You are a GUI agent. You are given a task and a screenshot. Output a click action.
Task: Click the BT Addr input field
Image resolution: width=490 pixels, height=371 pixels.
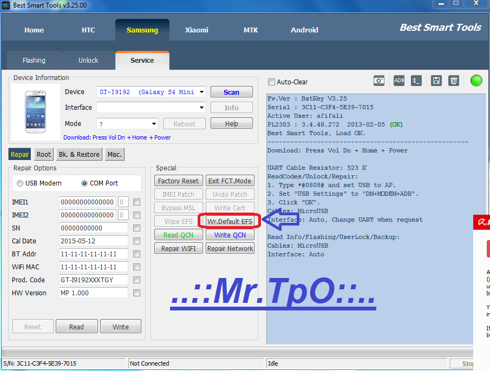point(94,254)
